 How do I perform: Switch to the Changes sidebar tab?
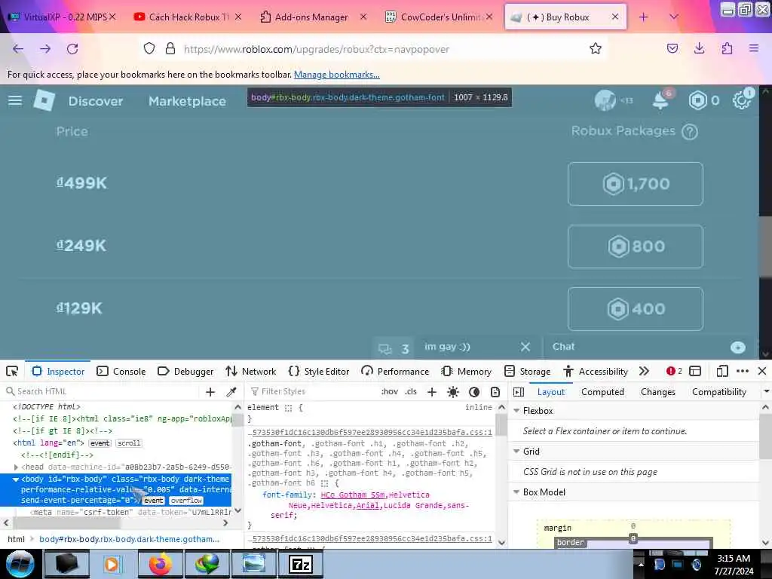coord(657,392)
